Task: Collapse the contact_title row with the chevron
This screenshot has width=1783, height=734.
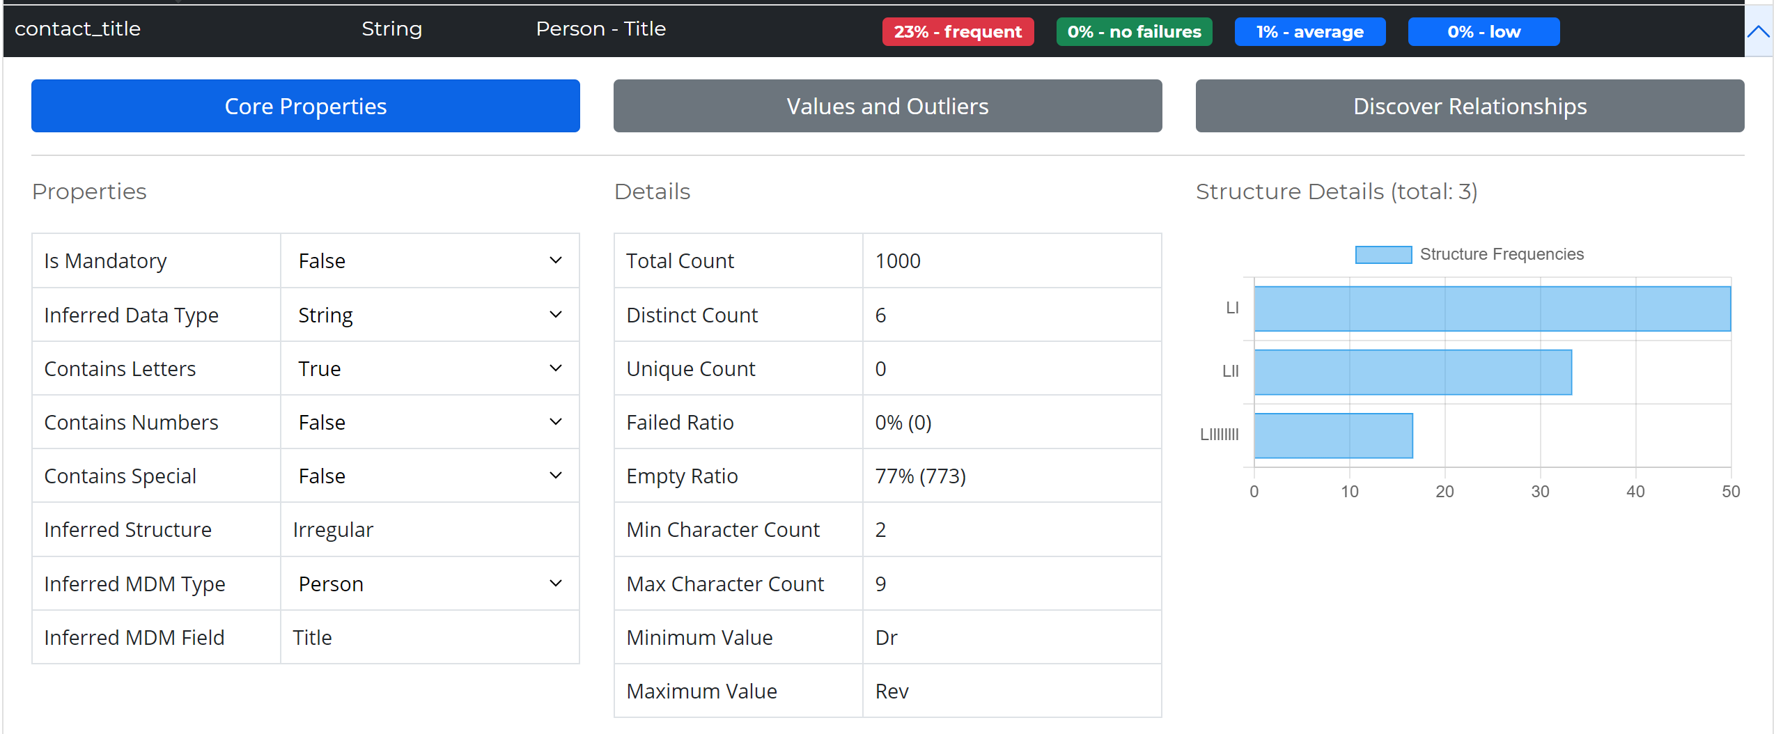Action: (1758, 31)
